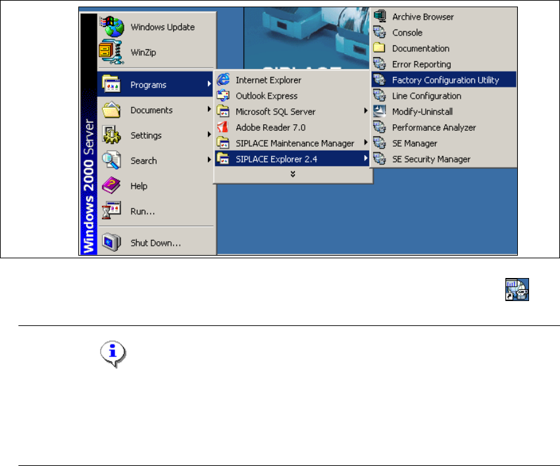This screenshot has width=560, height=466.
Task: Click the SIPLACE Explorer 2.4 folder icon
Action: (x=223, y=158)
